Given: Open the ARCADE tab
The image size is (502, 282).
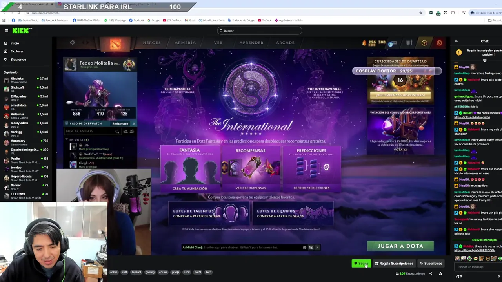Looking at the screenshot, I should click(x=285, y=43).
